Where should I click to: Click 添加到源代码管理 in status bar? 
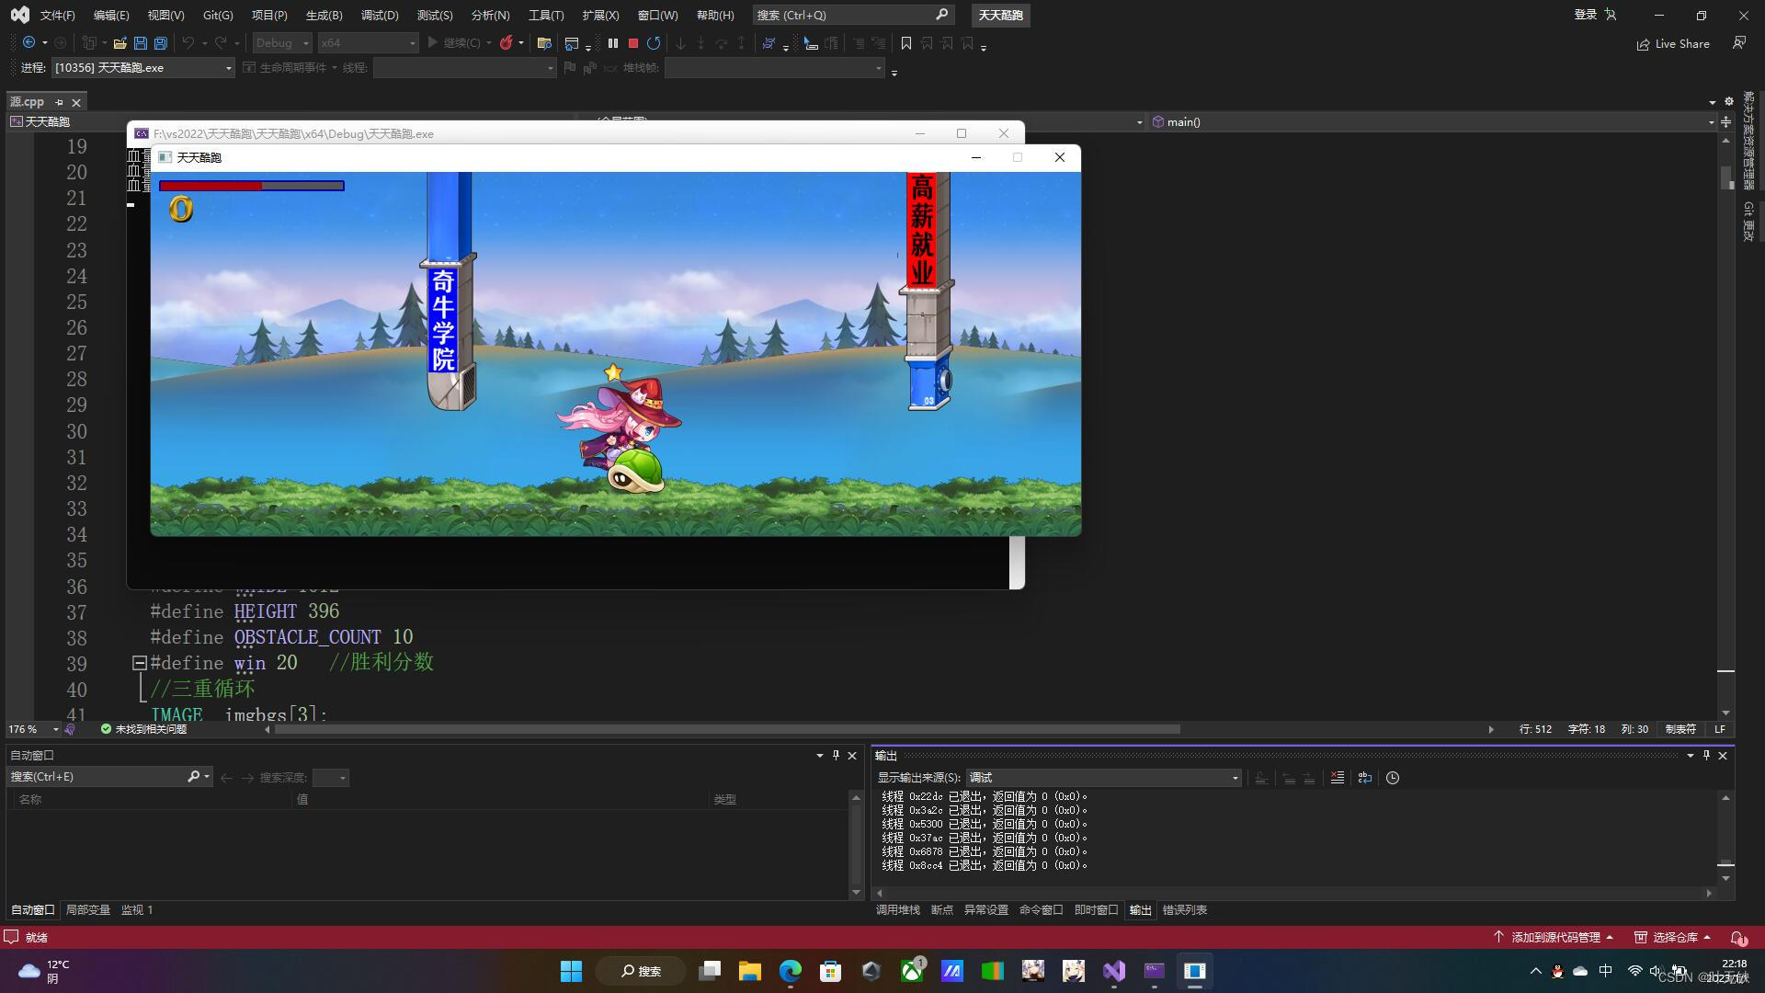click(x=1554, y=937)
